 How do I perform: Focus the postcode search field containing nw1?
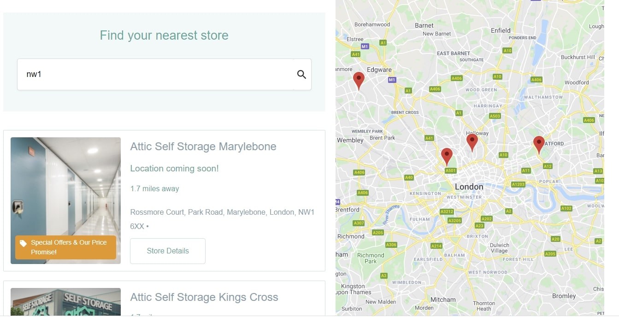[155, 74]
